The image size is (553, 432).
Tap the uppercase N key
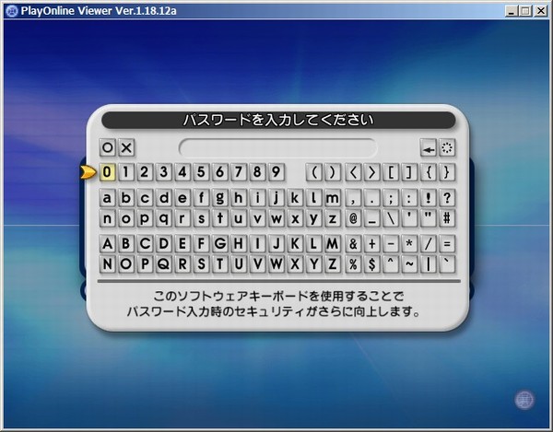pyautogui.click(x=107, y=264)
